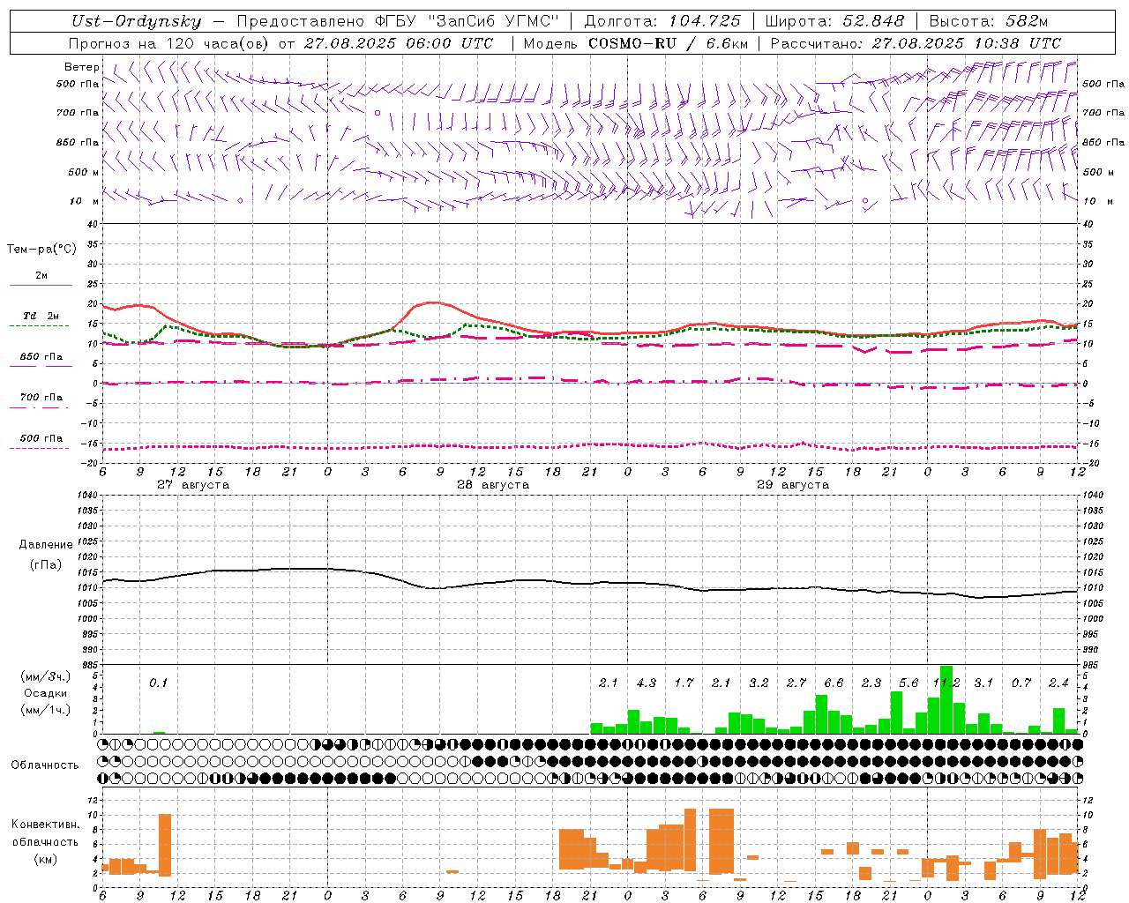Image resolution: width=1129 pixels, height=903 pixels.
Task: Click the '27 августа' date label
Action: tap(193, 485)
